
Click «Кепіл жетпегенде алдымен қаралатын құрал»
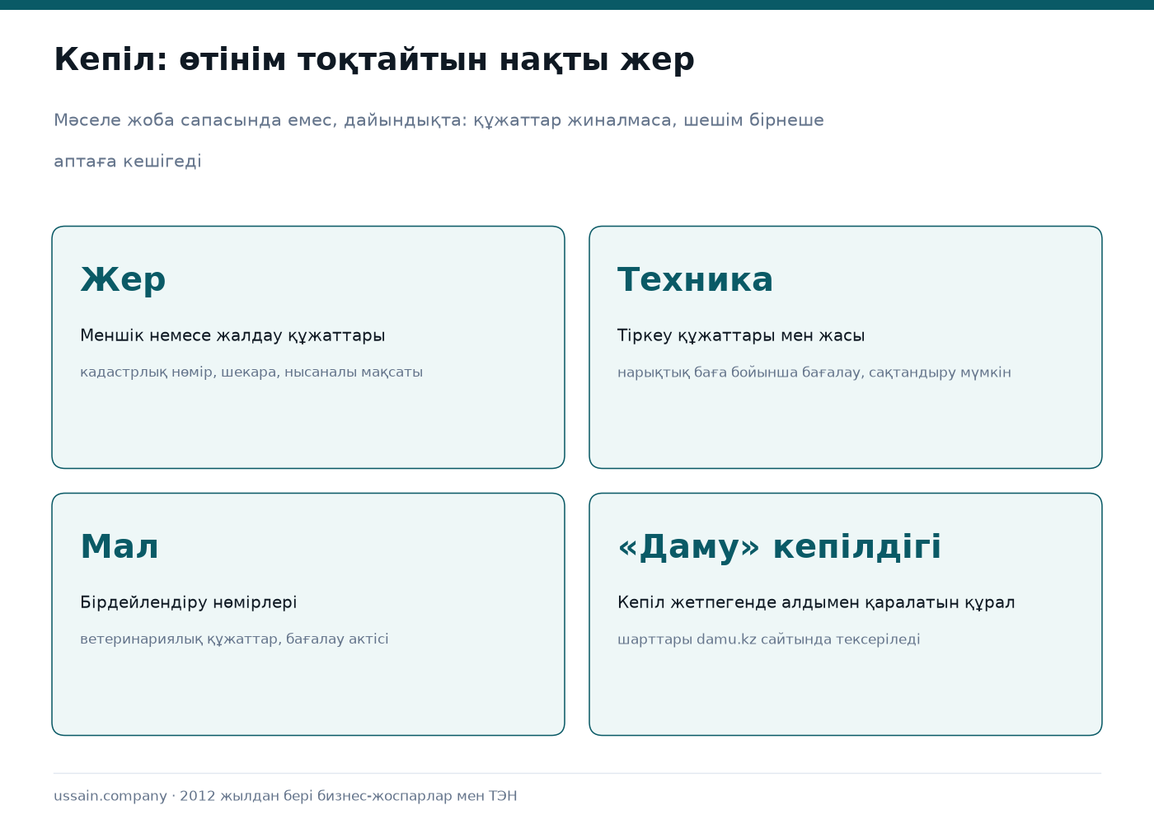[816, 602]
